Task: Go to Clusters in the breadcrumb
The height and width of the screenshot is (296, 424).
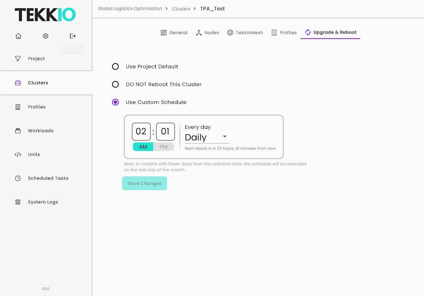Action: [x=181, y=9]
